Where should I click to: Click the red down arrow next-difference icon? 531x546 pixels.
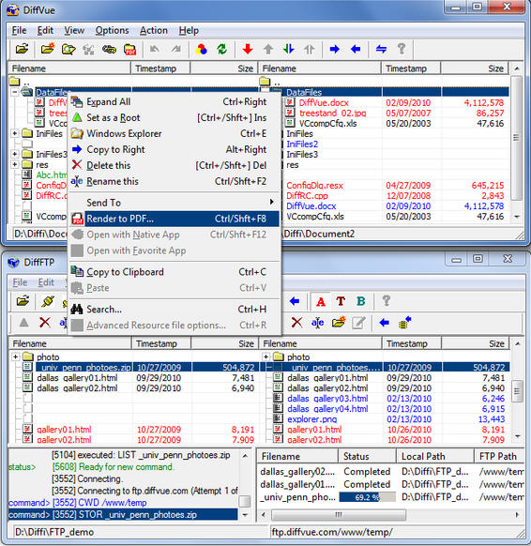pos(248,49)
